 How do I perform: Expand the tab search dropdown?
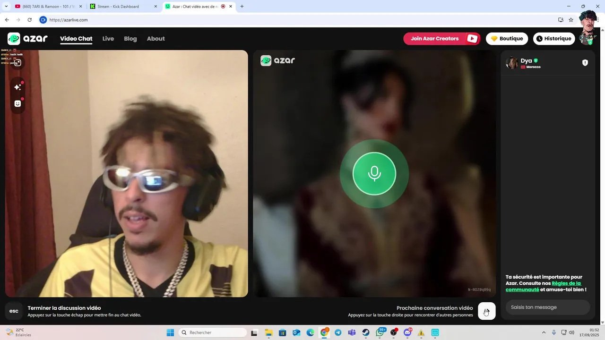(6, 7)
